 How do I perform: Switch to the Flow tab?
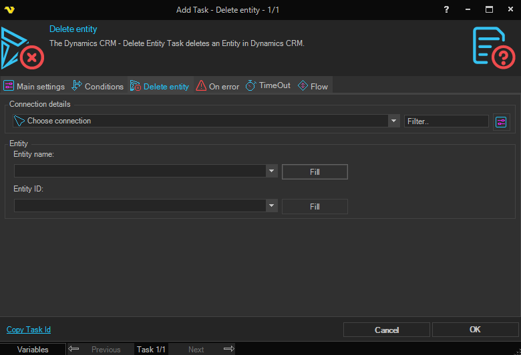pyautogui.click(x=313, y=86)
